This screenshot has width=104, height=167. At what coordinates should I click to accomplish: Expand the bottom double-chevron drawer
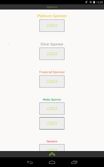pos(52,154)
